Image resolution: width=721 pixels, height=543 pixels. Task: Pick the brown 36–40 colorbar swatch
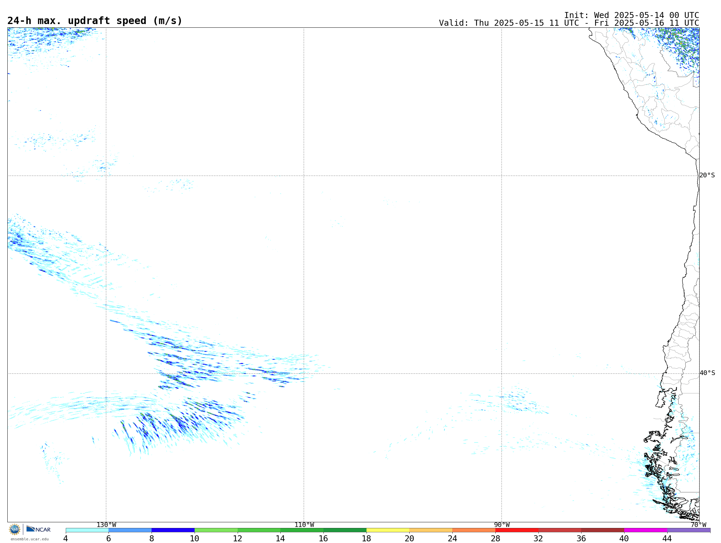pos(603,530)
